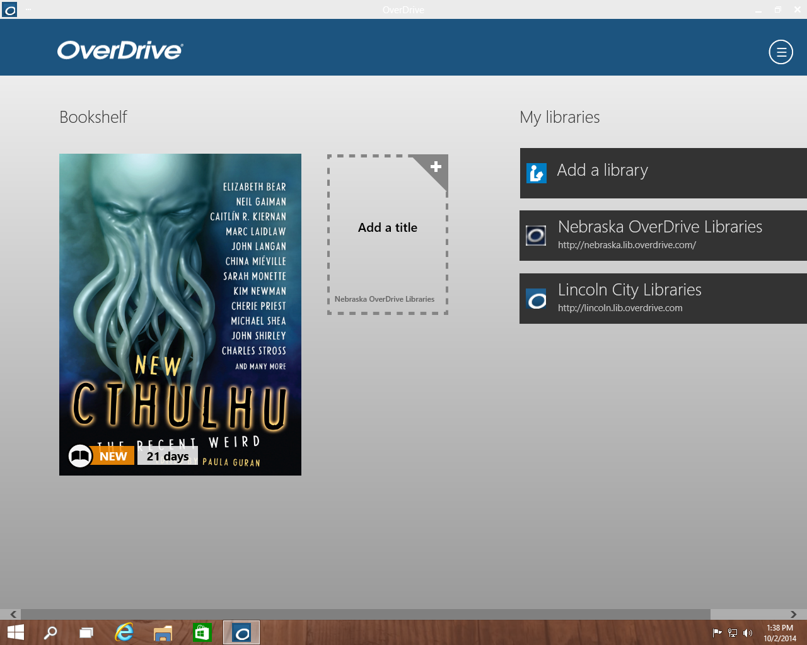The image size is (807, 645).
Task: Click the network tray icon
Action: (733, 633)
